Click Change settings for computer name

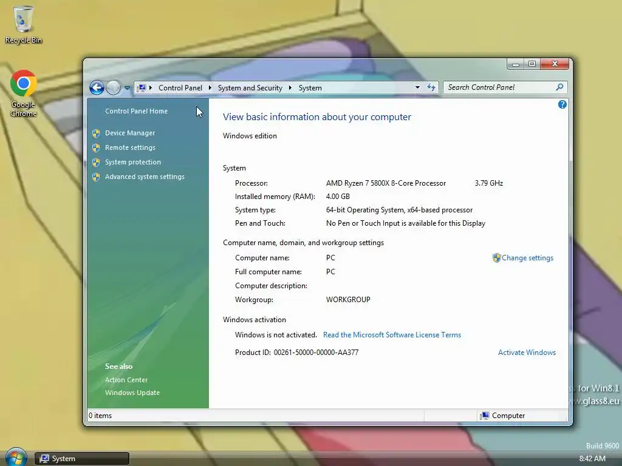coord(528,258)
